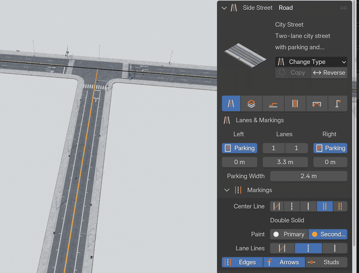Viewport: 359px width, 273px height.
Task: Open the street light pole tab icon
Action: coord(338,104)
